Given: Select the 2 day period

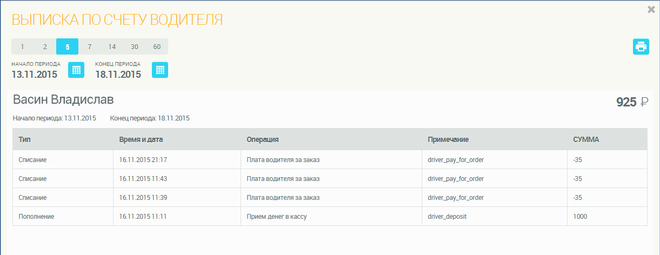Looking at the screenshot, I should [45, 46].
